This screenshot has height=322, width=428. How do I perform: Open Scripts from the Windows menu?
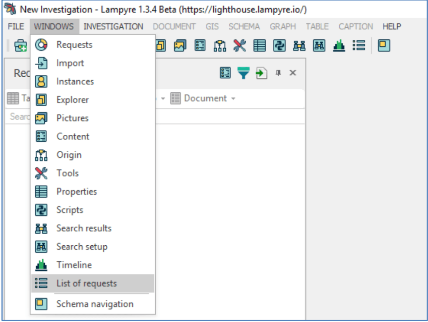(x=93, y=210)
